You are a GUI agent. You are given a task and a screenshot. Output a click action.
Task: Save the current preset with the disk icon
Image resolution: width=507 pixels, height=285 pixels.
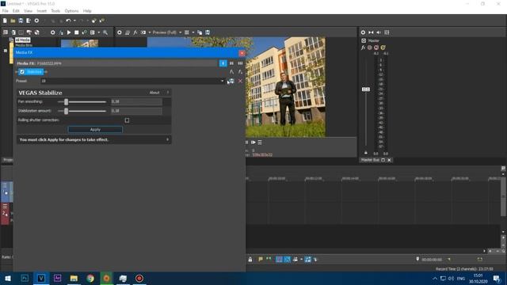click(231, 81)
